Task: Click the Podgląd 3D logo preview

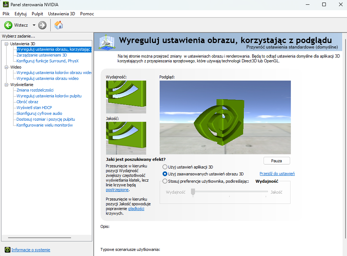Action: tap(225, 117)
